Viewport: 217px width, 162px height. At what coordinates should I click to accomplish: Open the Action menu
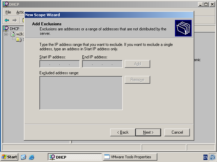click(x=20, y=12)
